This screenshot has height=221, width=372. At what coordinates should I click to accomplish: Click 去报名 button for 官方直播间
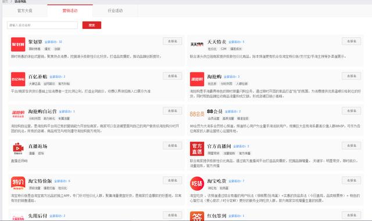pos(351,146)
